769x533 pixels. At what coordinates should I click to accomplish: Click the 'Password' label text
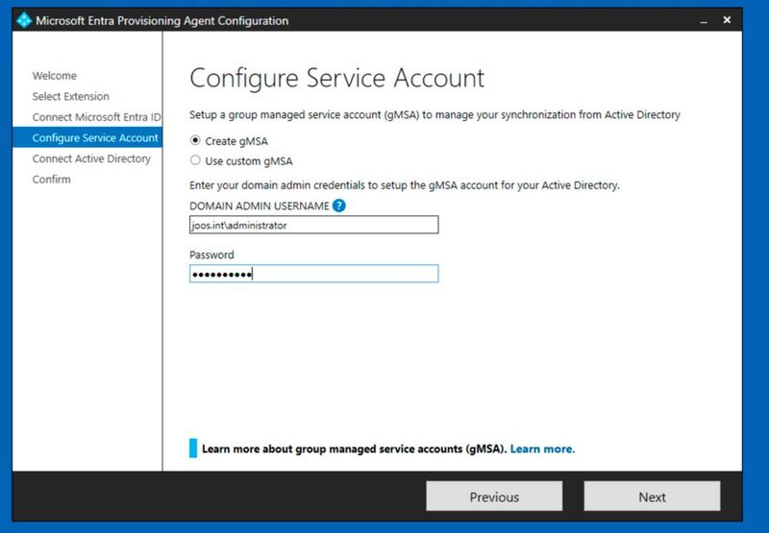coord(211,254)
